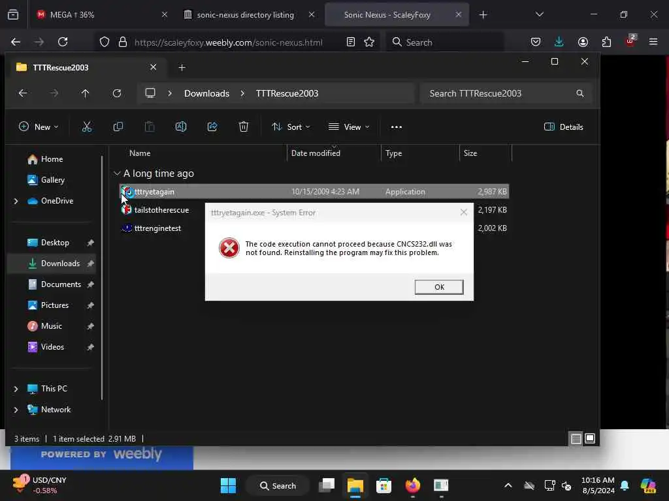Open Microsoft Store from taskbar
669x501 pixels.
click(x=383, y=485)
